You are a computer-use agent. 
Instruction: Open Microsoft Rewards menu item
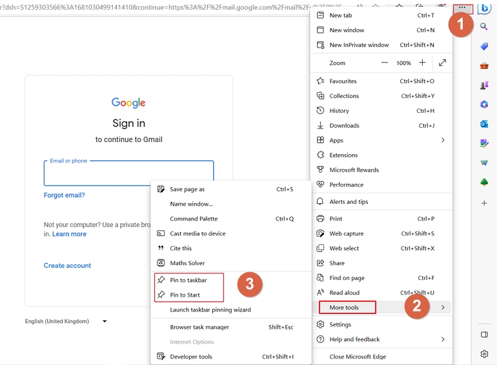381,170
